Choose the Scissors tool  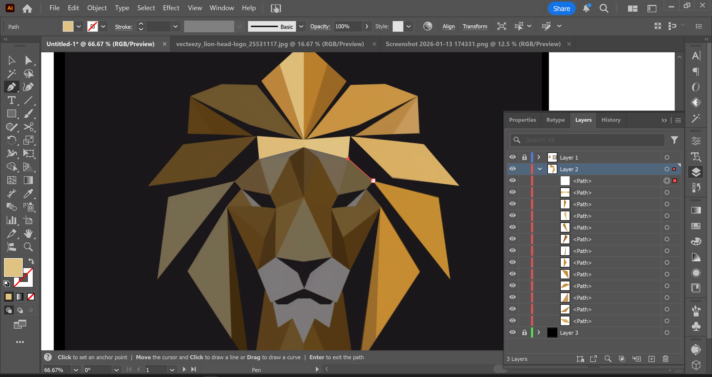28,127
